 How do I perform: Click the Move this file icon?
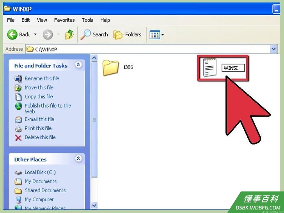(x=18, y=88)
